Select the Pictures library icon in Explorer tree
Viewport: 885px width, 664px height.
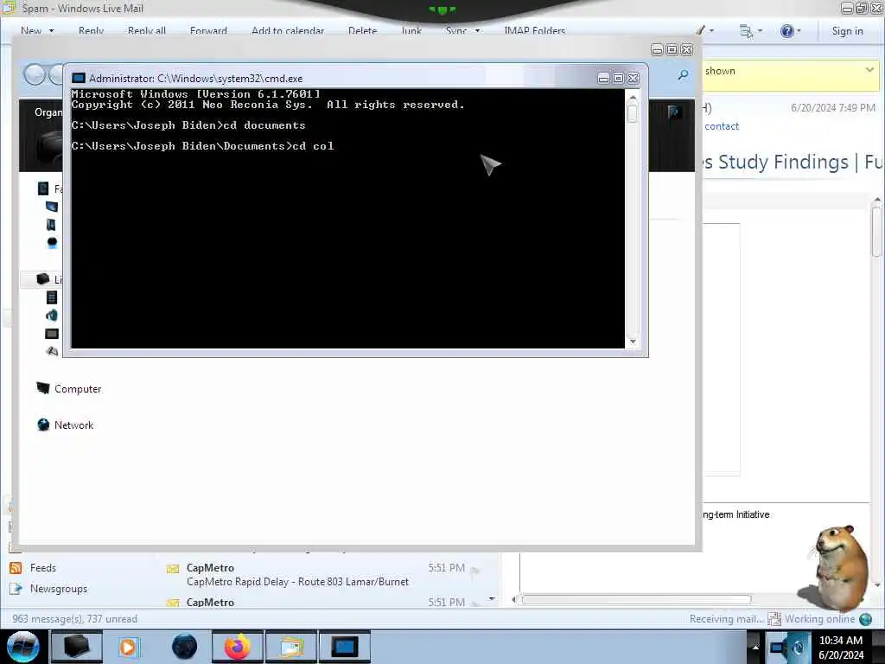(x=51, y=334)
